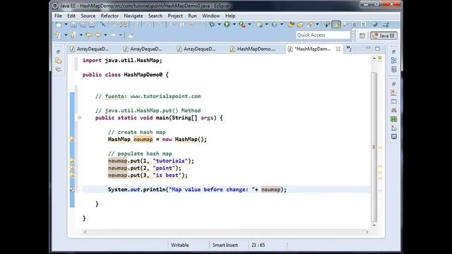The width and height of the screenshot is (452, 254).
Task: Toggle Show Whitespace Characters pilcrow icon
Action: [364, 25]
